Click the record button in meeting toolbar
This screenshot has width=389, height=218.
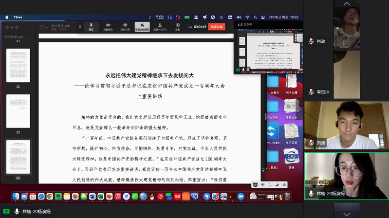tap(178, 26)
